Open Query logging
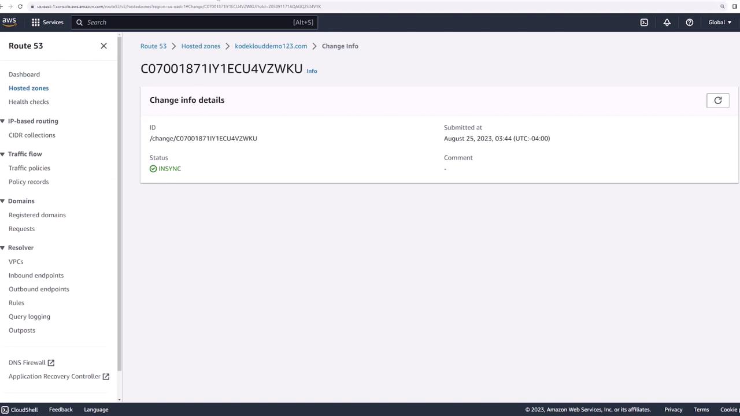 click(29, 317)
